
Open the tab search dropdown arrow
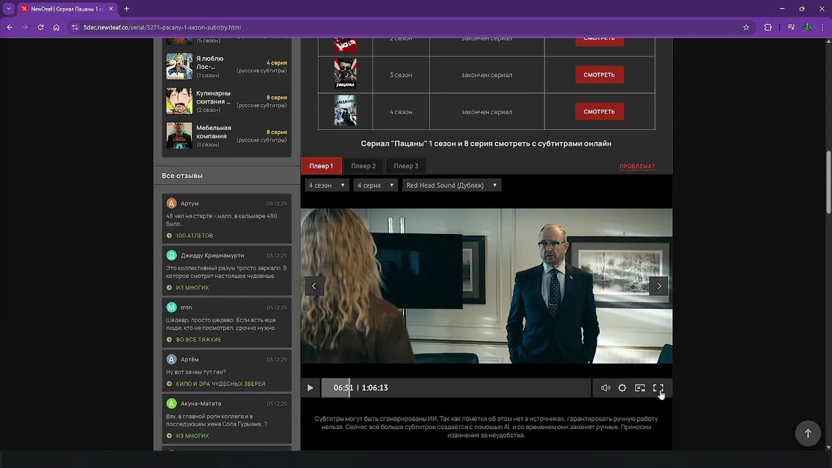(x=8, y=9)
